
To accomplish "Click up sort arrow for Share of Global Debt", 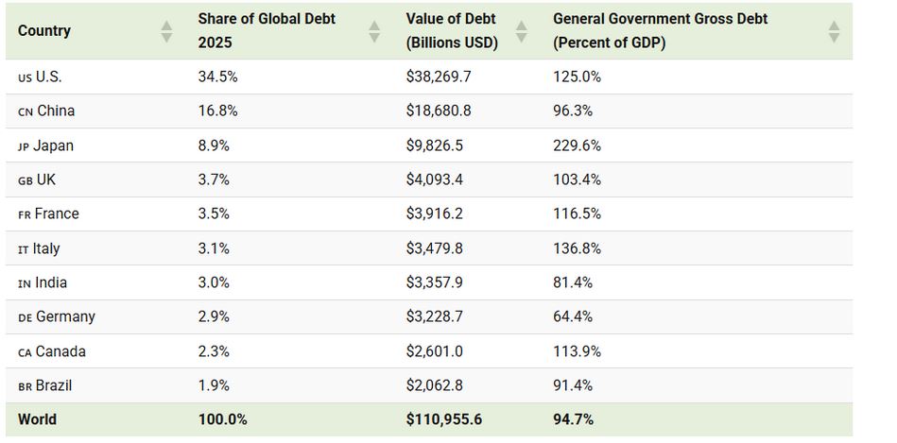I will click(374, 25).
